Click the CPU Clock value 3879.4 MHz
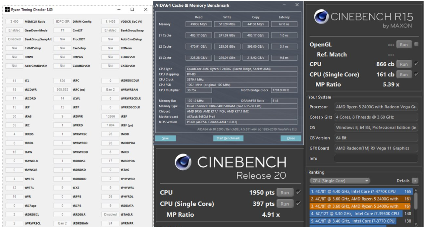Image resolution: width=424 pixels, height=227 pixels. pyautogui.click(x=241, y=80)
